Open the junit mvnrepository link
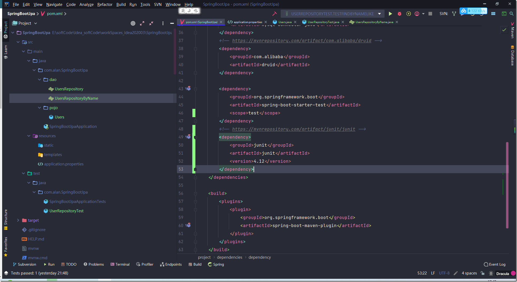This screenshot has width=517, height=282. 294,129
